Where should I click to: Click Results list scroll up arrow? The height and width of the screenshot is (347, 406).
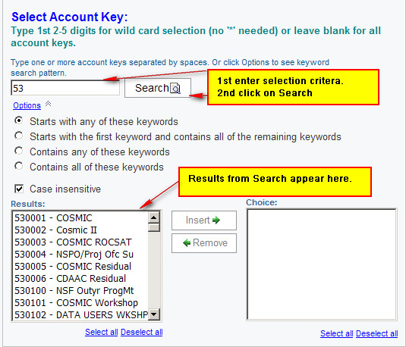pyautogui.click(x=154, y=217)
